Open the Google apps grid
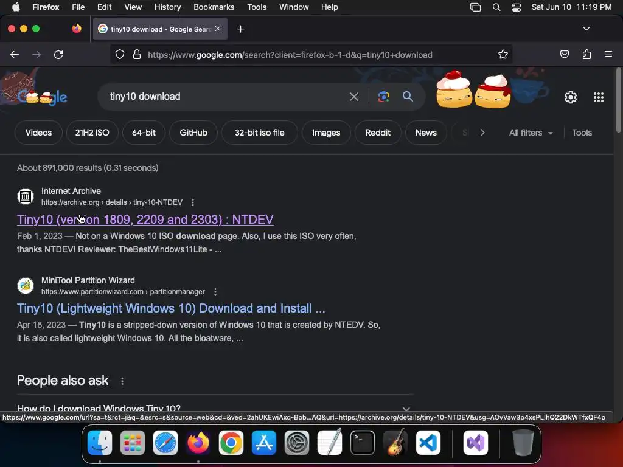Viewport: 623px width, 467px height. [x=599, y=97]
